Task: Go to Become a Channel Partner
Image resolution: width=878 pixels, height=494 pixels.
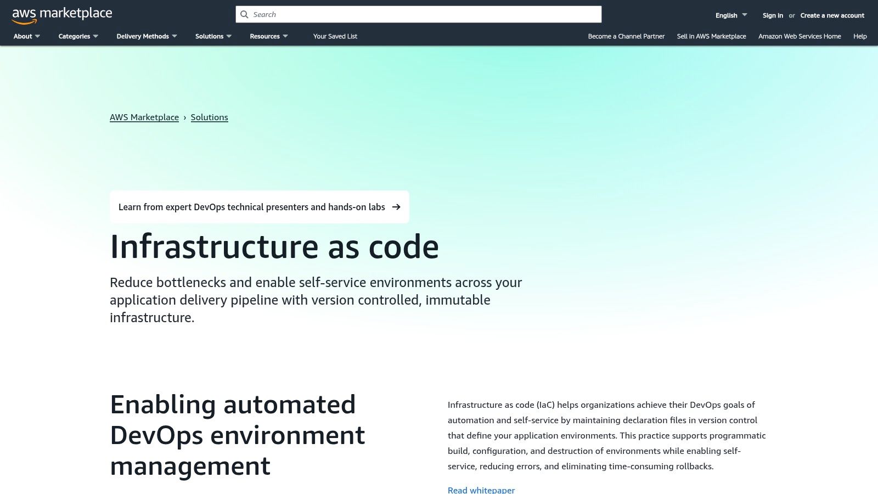Action: [626, 36]
